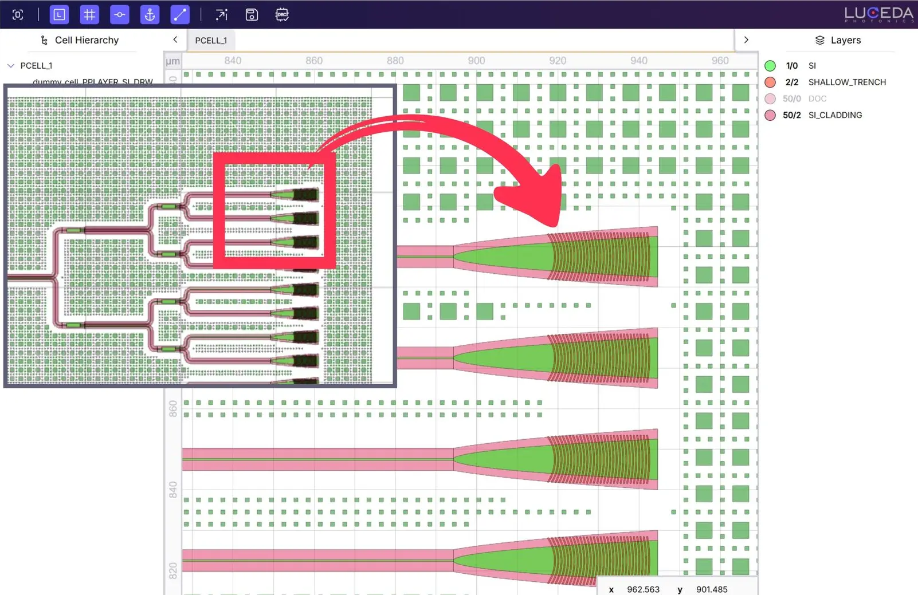This screenshot has height=595, width=918.
Task: Click the save disk icon
Action: [x=252, y=15]
